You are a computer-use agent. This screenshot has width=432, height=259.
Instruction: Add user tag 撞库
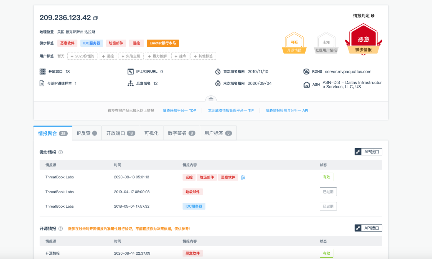pos(180,56)
